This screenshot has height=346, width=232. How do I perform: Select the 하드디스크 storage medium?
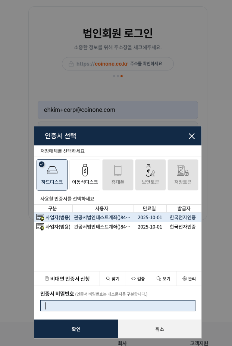52,175
